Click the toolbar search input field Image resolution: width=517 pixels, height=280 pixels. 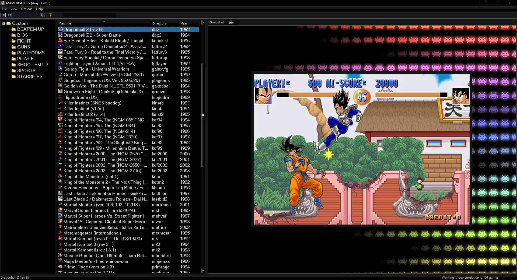(x=89, y=15)
